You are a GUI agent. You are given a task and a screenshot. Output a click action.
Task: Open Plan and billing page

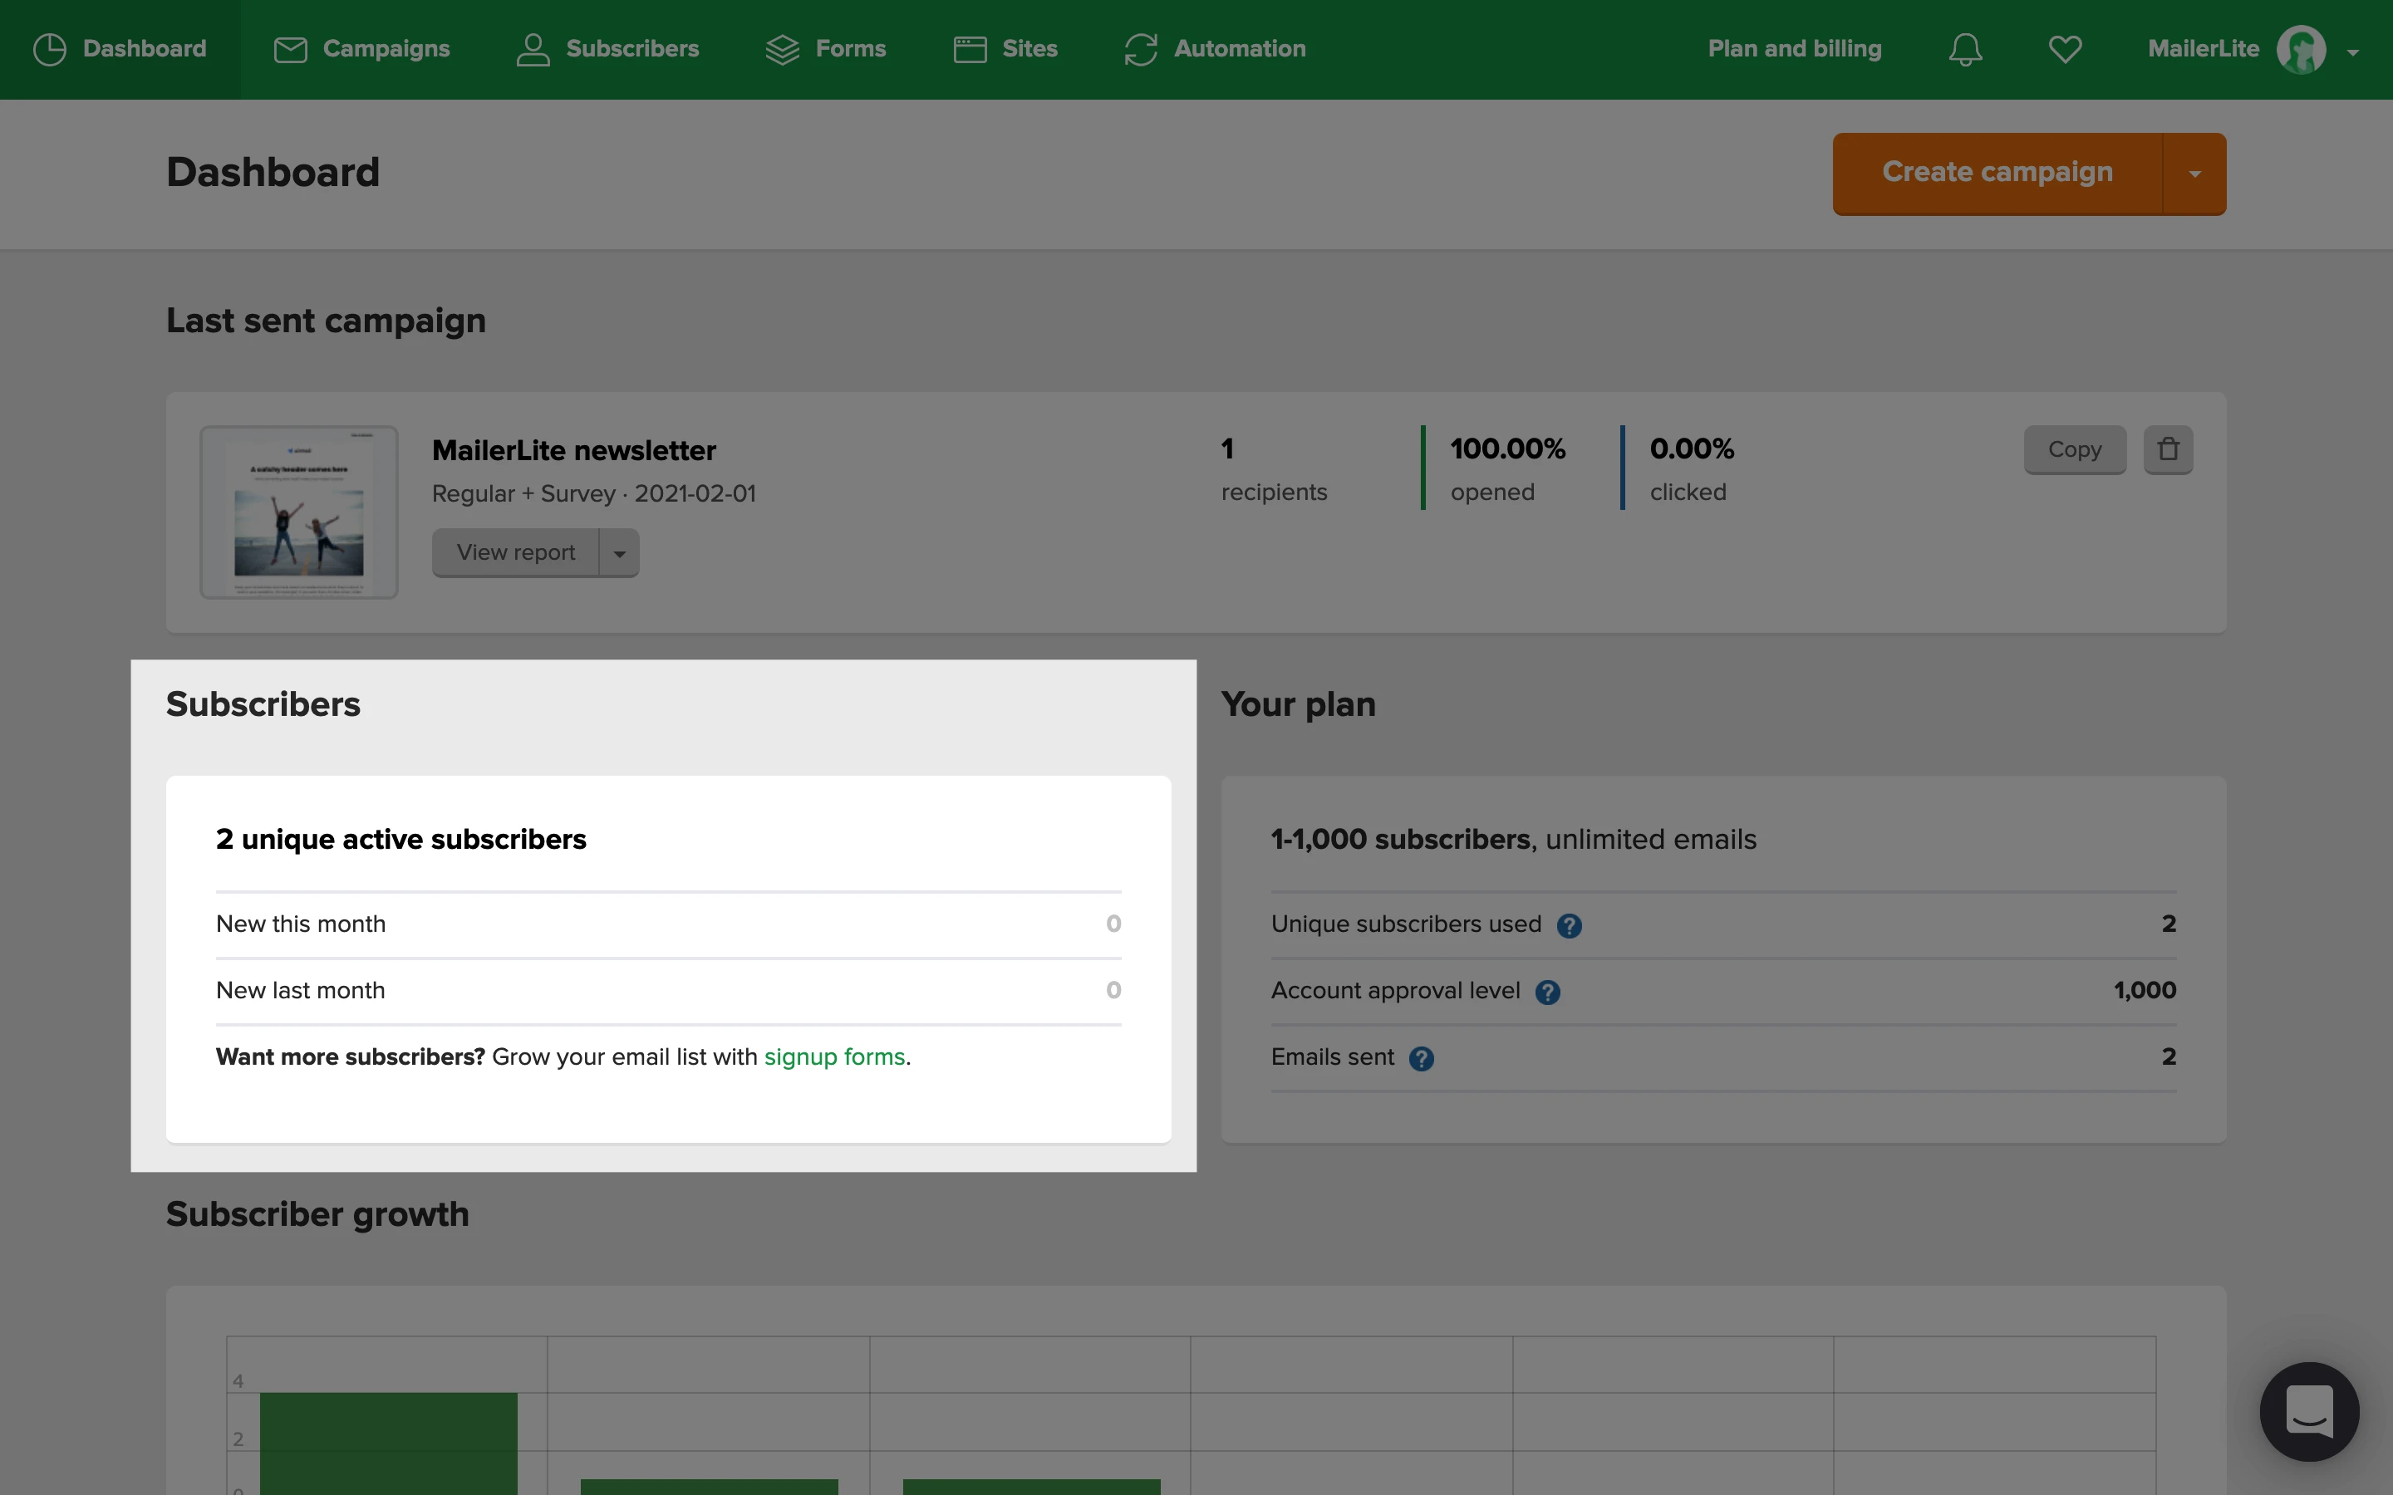tap(1794, 50)
